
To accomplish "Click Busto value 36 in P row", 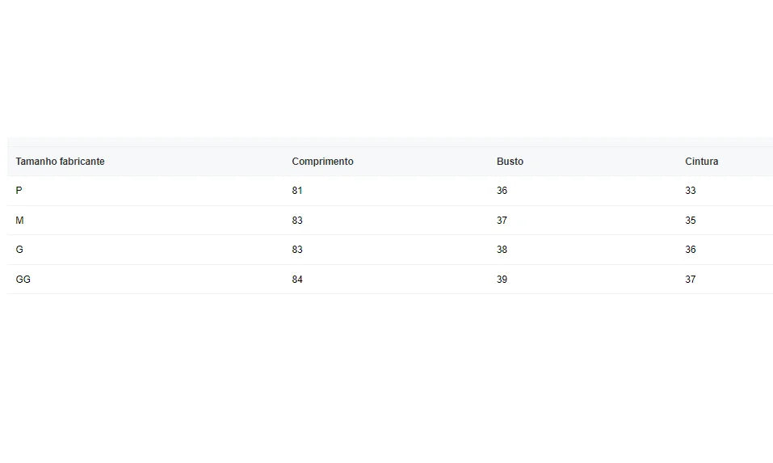I will coord(502,191).
